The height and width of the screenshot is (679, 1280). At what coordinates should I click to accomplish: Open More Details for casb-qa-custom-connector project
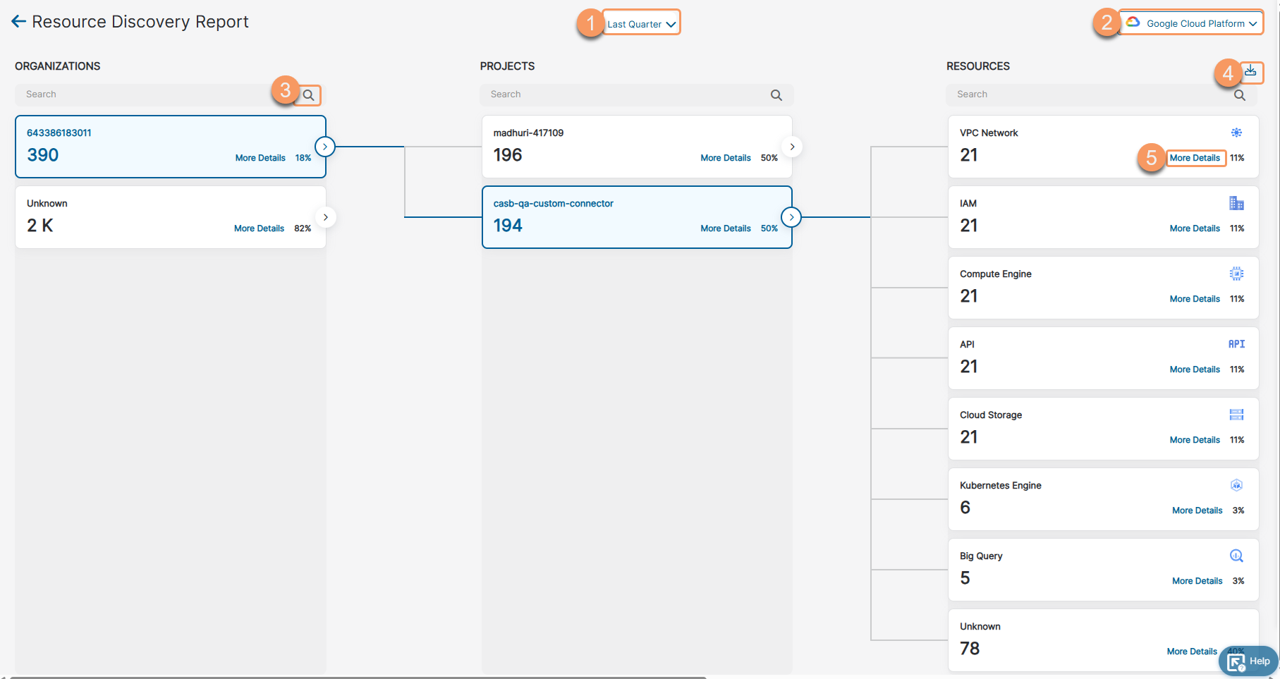[726, 228]
